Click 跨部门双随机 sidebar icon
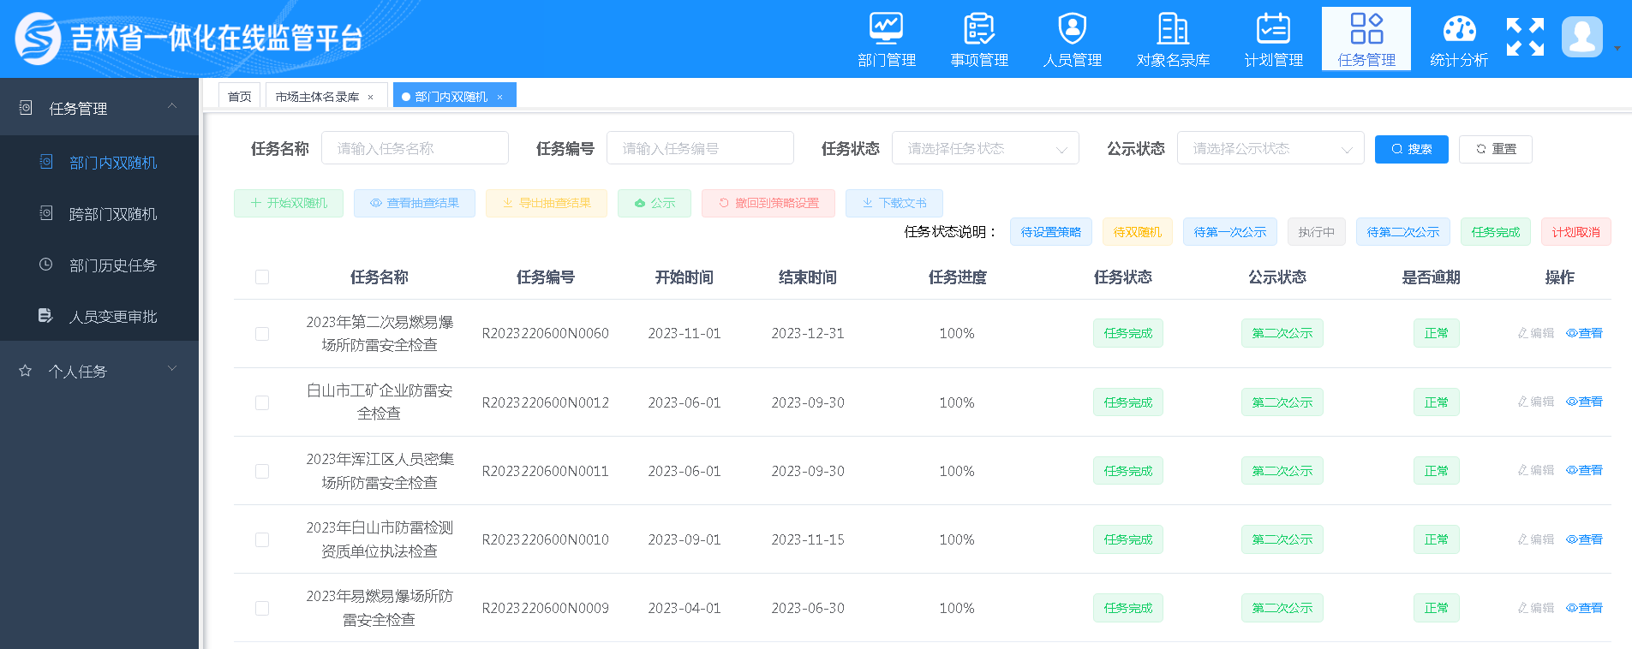 click(46, 213)
